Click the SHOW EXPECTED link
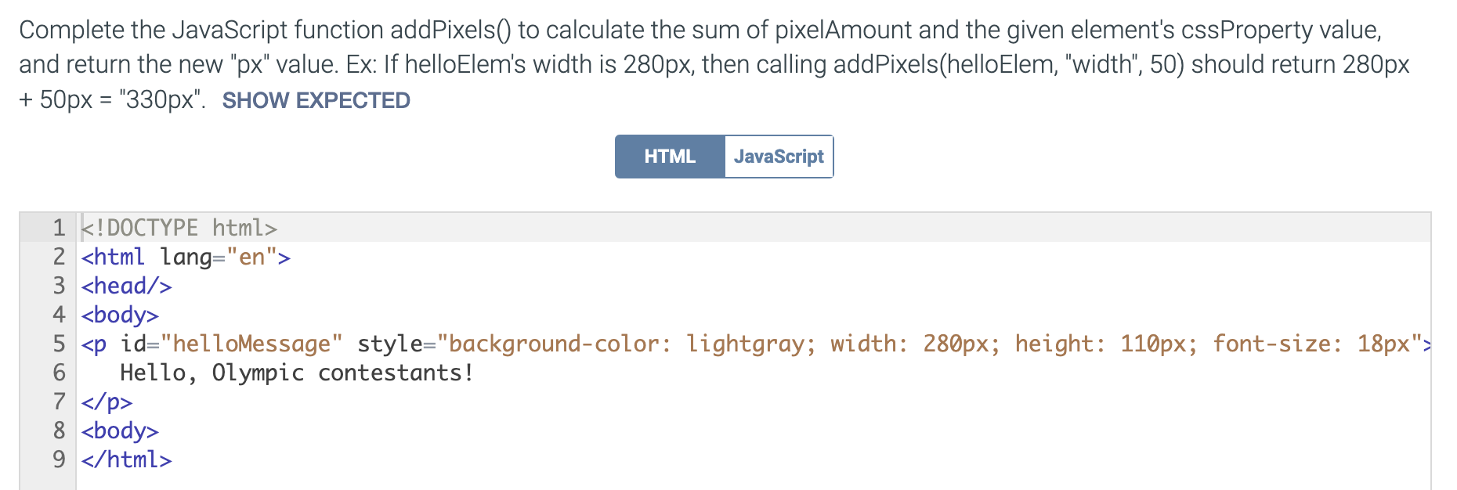Image resolution: width=1457 pixels, height=490 pixels. coord(316,99)
